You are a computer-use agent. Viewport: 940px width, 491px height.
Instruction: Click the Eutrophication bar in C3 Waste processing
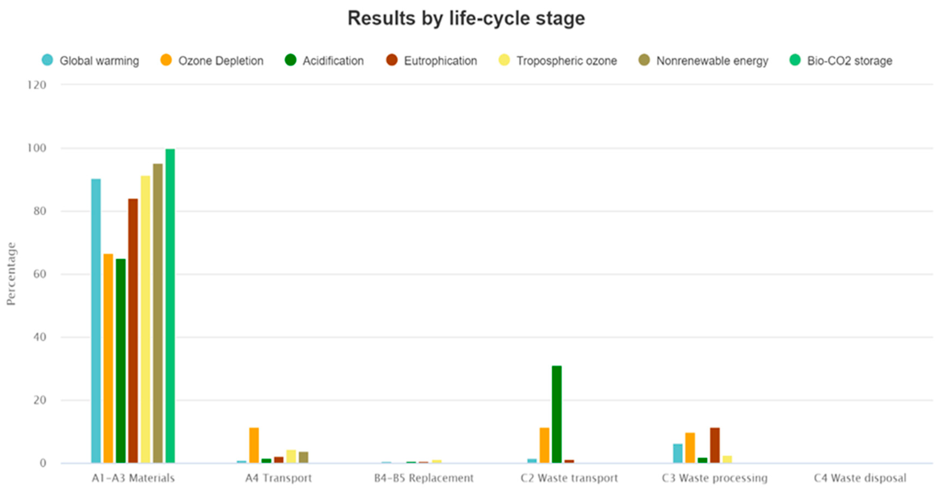point(715,445)
